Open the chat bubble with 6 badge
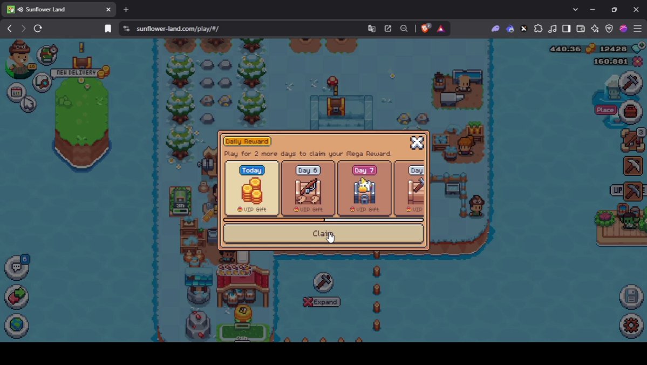The image size is (647, 365). point(17,267)
